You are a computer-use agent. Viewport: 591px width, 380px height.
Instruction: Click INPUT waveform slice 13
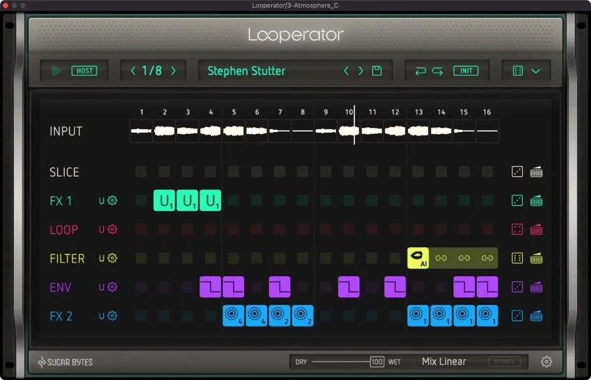[418, 131]
